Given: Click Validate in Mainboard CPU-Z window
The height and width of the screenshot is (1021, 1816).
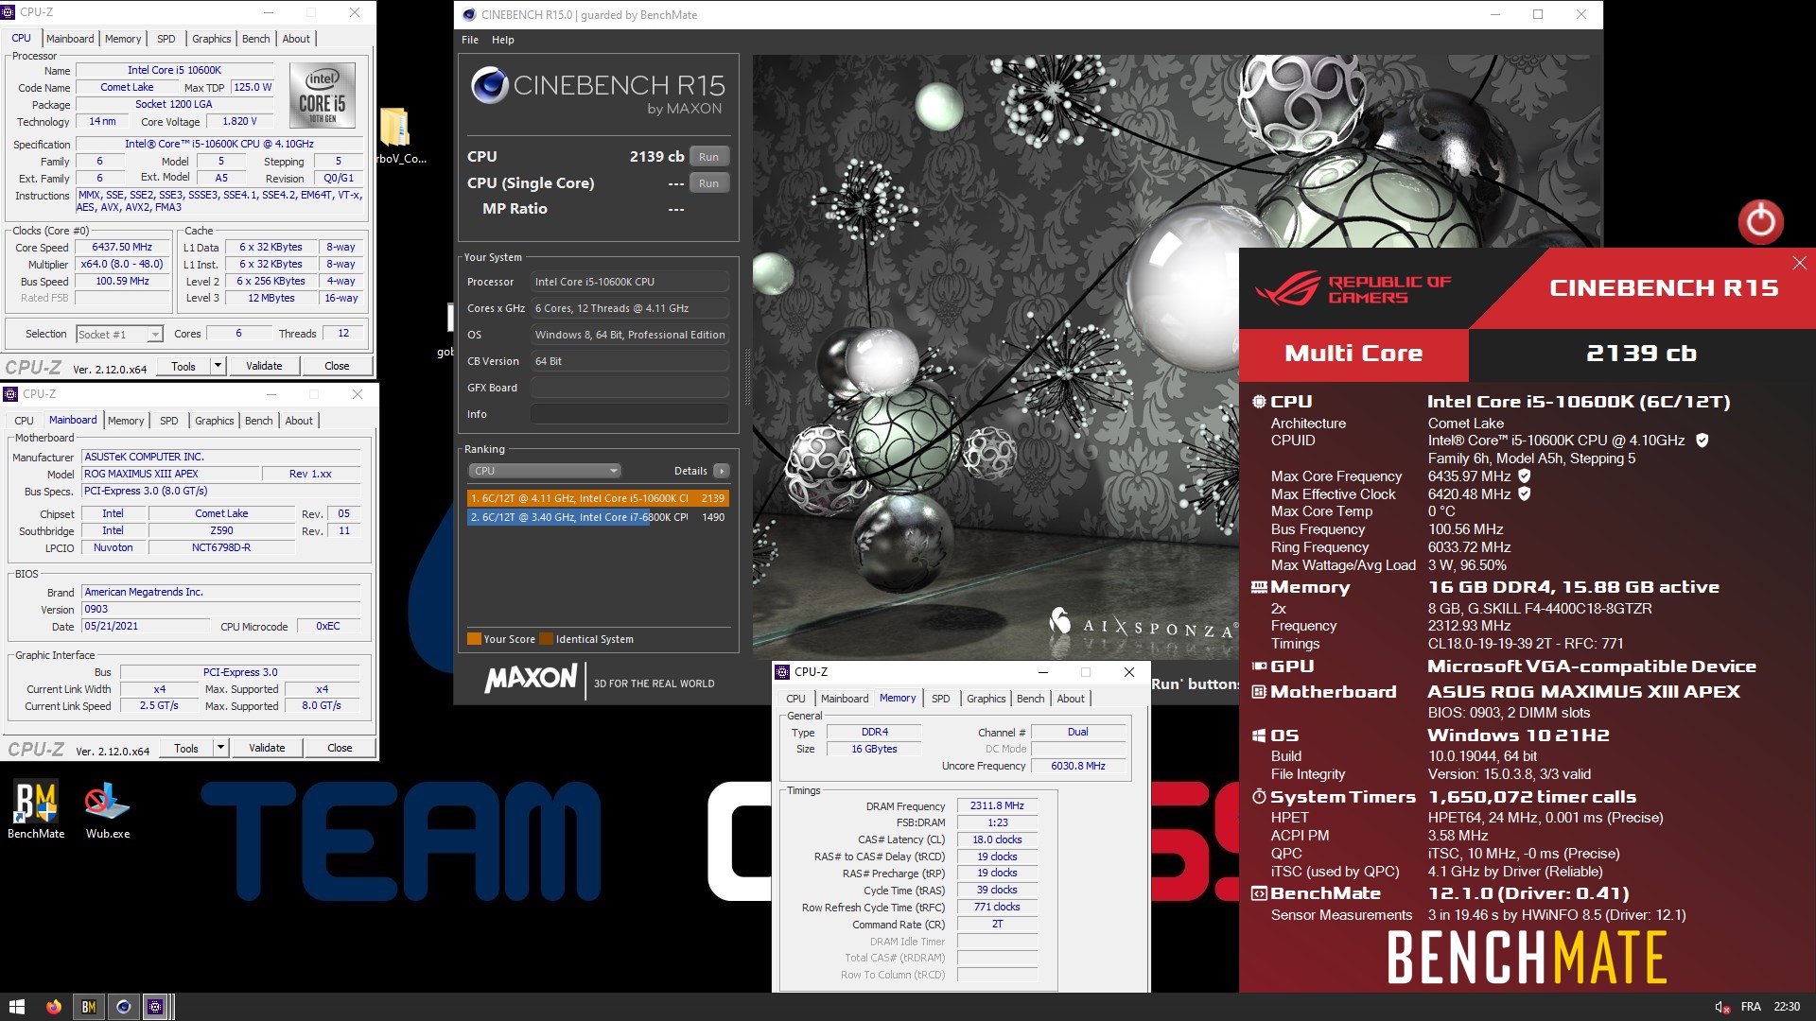Looking at the screenshot, I should pos(267,748).
